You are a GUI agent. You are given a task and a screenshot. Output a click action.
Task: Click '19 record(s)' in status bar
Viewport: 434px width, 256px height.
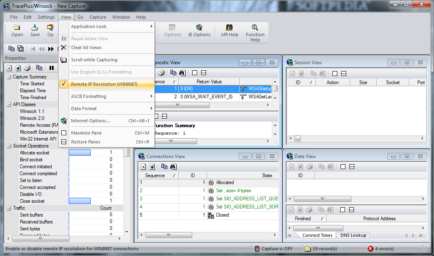point(324,249)
